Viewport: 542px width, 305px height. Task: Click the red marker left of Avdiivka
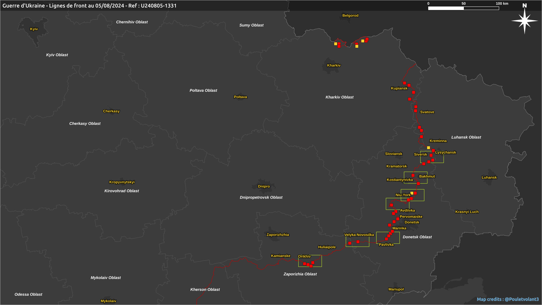pos(396,212)
